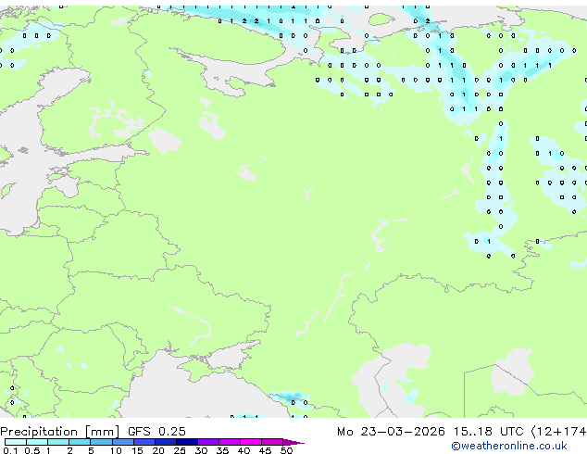Viewport: 587px width, 454px height.
Task: Choose the 20–25 mm dark blue swatch
Action: [x=166, y=442]
